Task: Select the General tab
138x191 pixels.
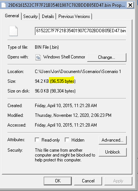Action: (12, 16)
